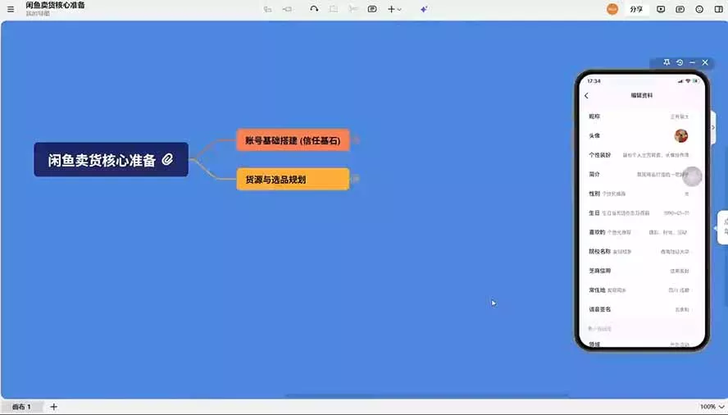
Task: Open attachment icon on the central topic
Action: coord(167,159)
